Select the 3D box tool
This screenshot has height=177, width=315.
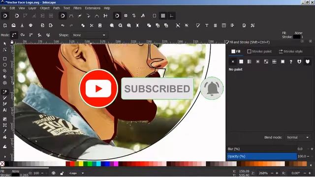click(x=5, y=77)
